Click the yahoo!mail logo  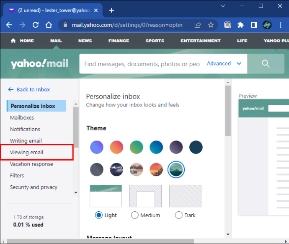coord(40,64)
